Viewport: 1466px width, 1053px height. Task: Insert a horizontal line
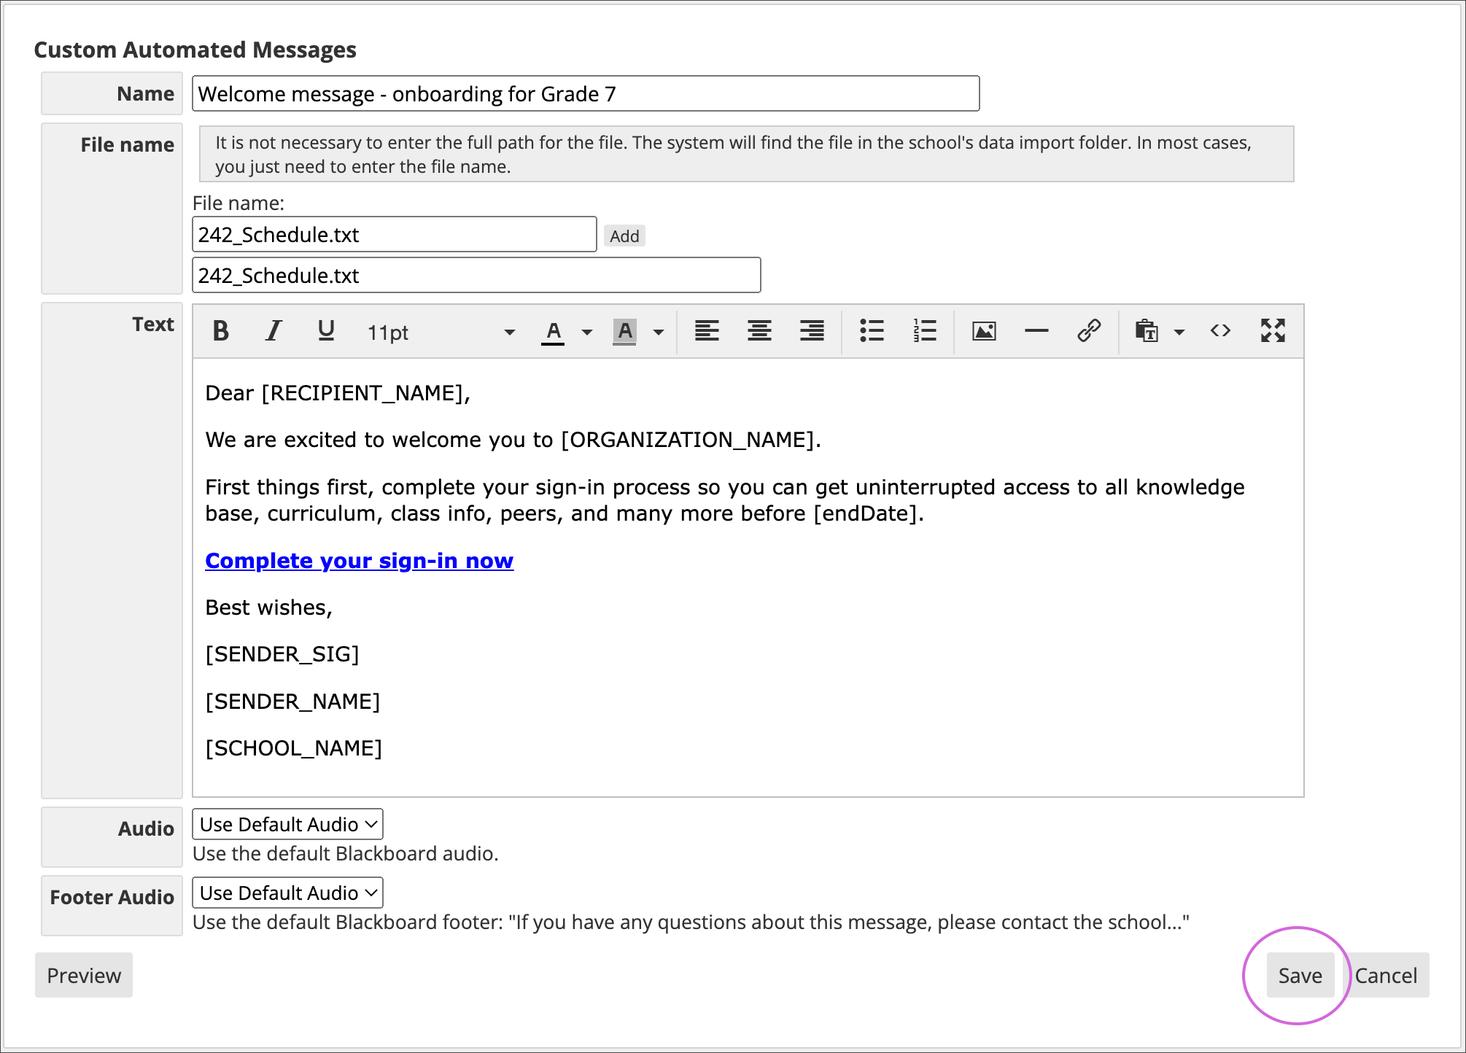coord(1036,331)
